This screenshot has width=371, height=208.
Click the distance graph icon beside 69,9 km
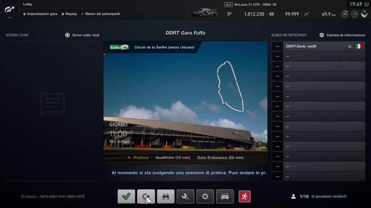[306, 14]
